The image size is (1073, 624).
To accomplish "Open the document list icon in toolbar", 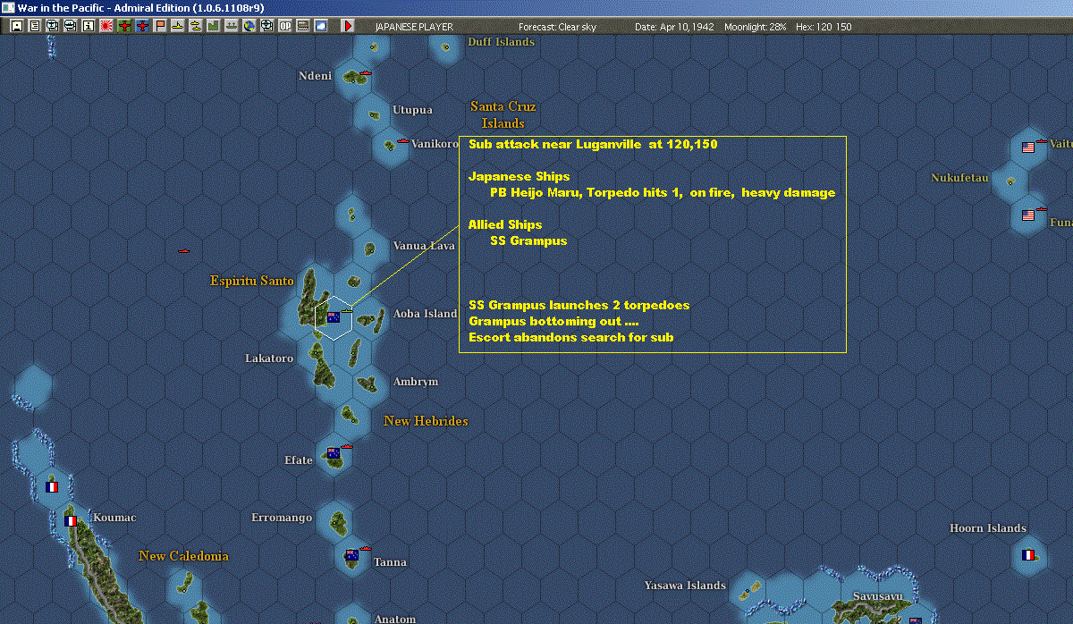I will (35, 26).
